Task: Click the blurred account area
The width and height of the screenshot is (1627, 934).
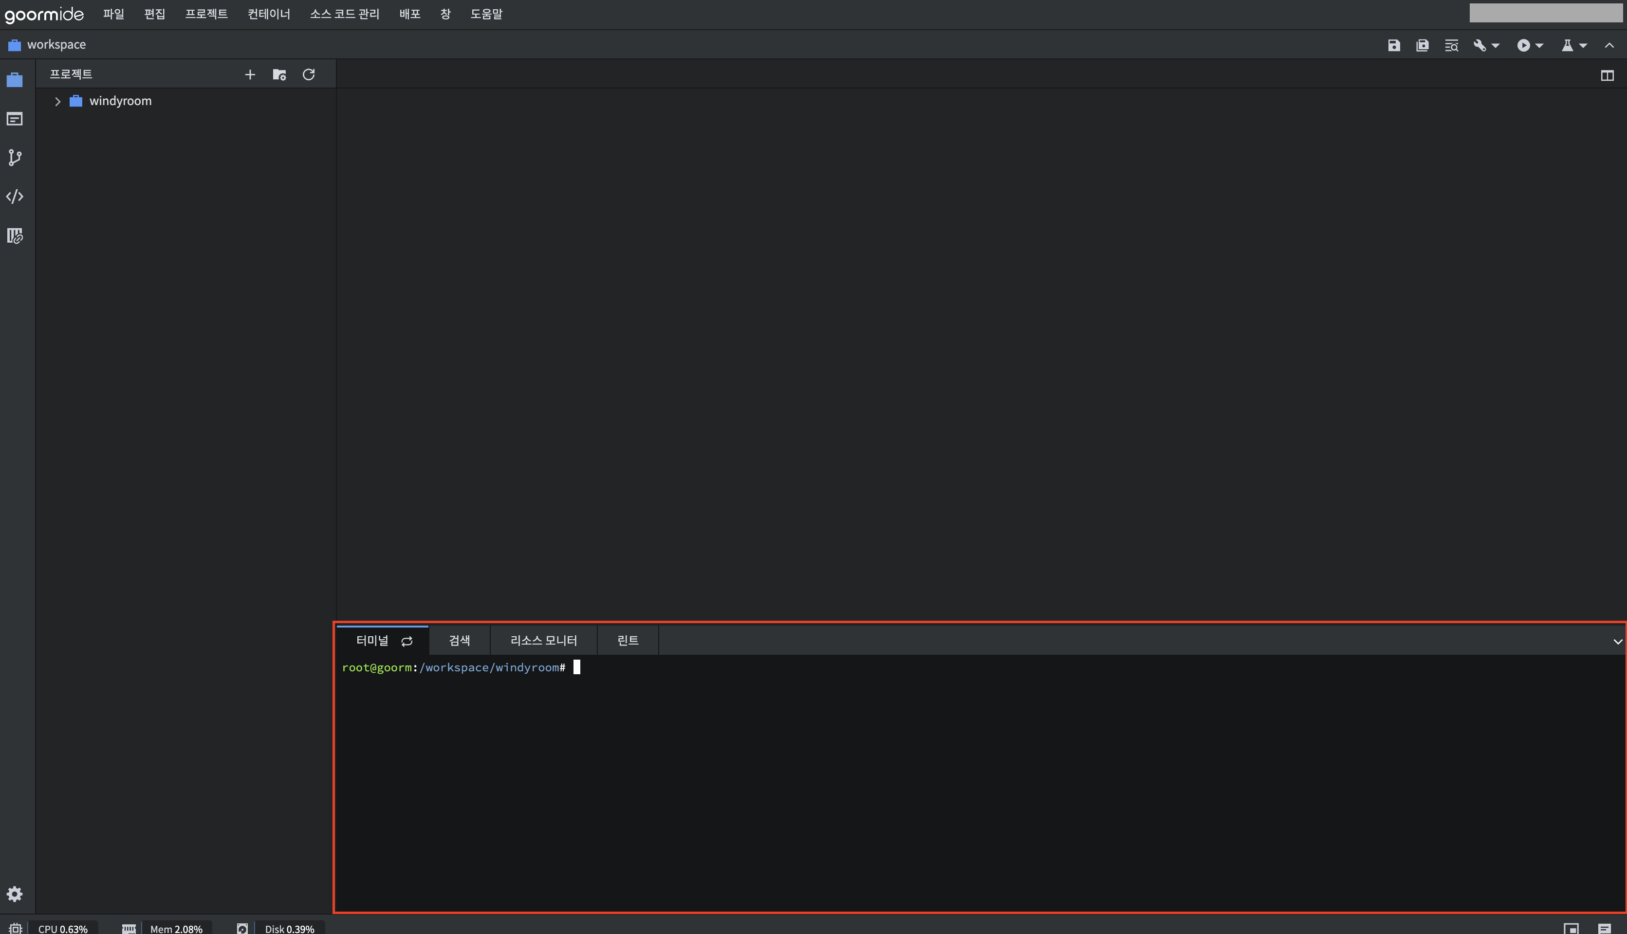Action: [x=1546, y=13]
